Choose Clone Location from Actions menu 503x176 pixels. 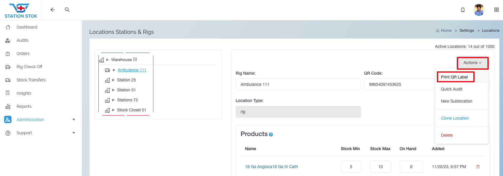(x=455, y=118)
